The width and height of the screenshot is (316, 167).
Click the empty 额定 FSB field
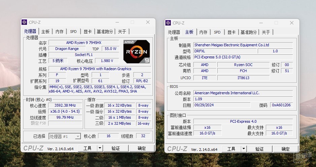pyautogui.click(x=65, y=123)
